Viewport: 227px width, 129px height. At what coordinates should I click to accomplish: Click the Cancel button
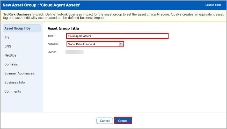[105, 121]
